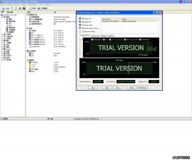Toggle the Stress FPU checkbox
Screen dimensions: 192x160
point(83,22)
